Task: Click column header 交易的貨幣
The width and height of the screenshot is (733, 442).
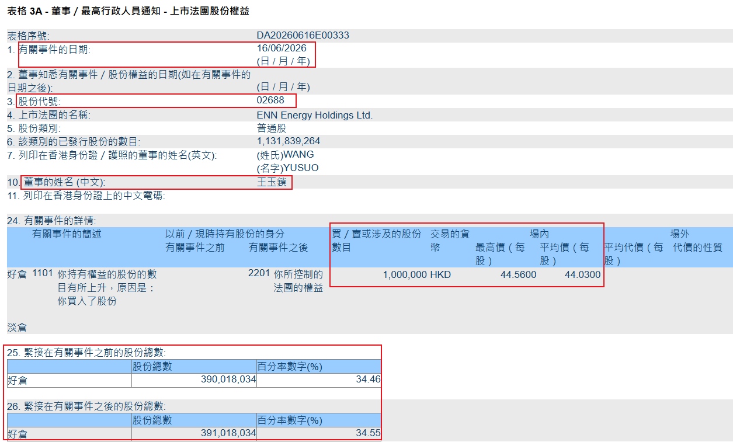Action: coord(450,241)
